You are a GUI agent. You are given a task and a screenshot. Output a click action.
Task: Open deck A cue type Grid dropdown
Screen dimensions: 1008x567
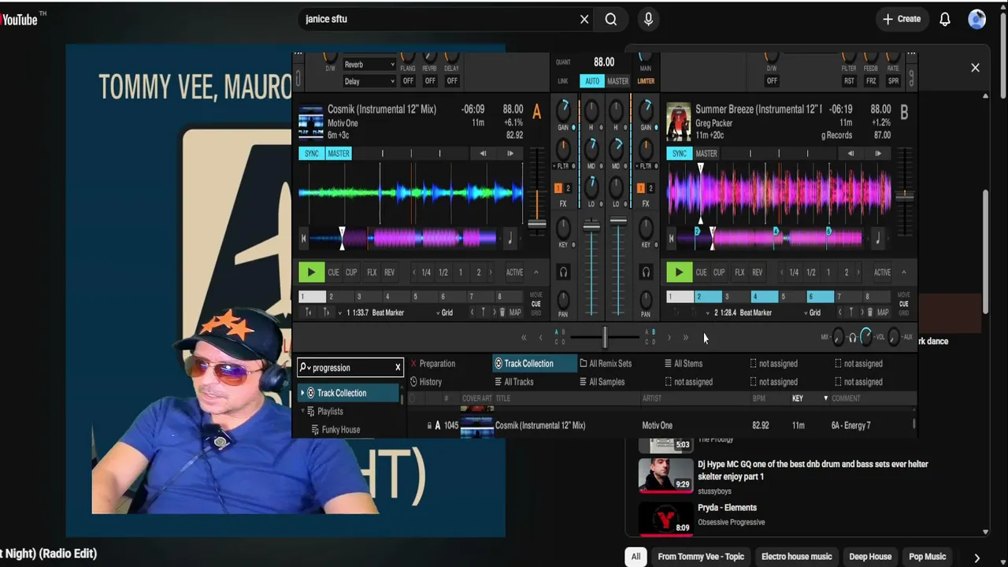[443, 313]
